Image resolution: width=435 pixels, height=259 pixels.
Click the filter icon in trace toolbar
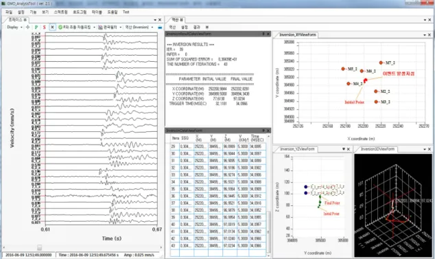(100, 27)
